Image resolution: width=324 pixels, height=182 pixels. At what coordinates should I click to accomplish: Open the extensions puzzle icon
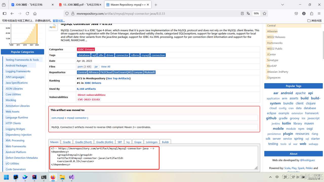[x=312, y=13]
